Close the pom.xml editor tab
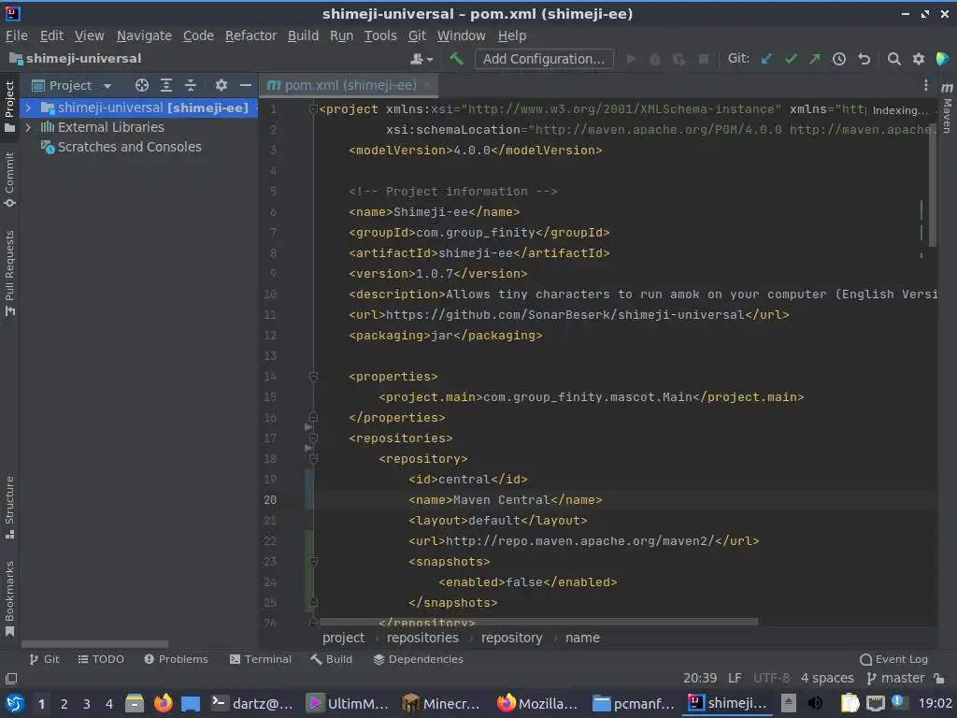 coord(426,85)
